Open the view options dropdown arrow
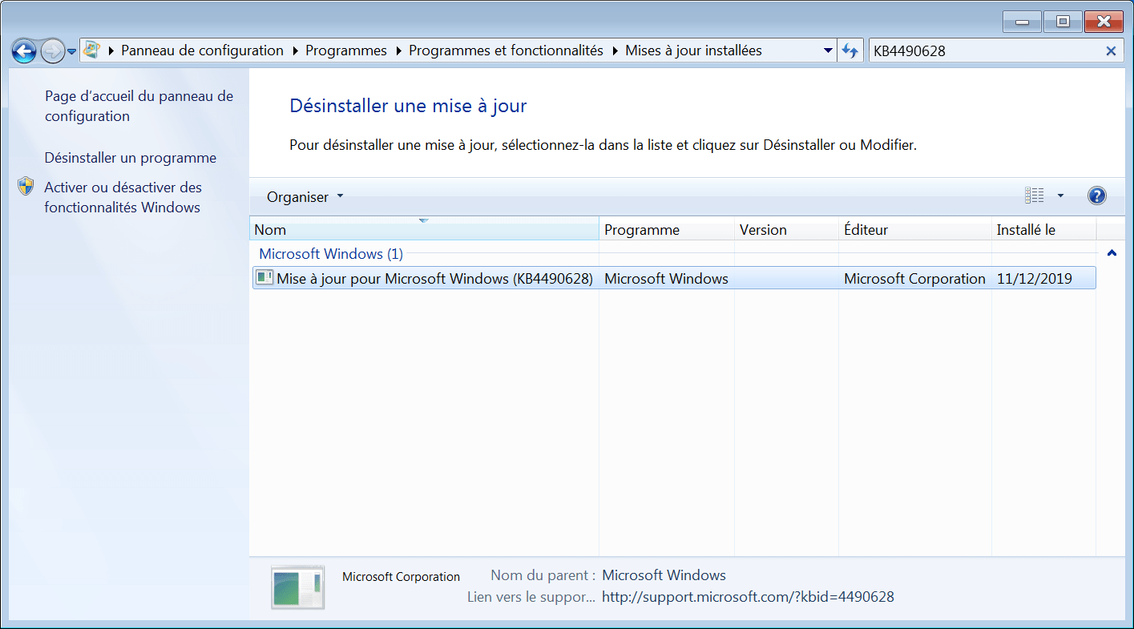This screenshot has width=1134, height=629. (x=1060, y=196)
